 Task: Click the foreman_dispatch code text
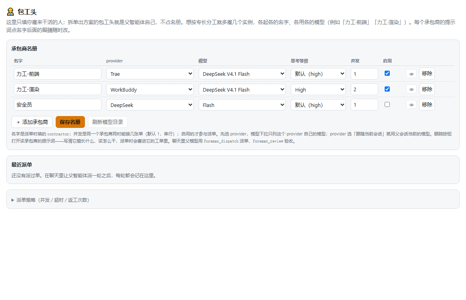tap(221, 141)
